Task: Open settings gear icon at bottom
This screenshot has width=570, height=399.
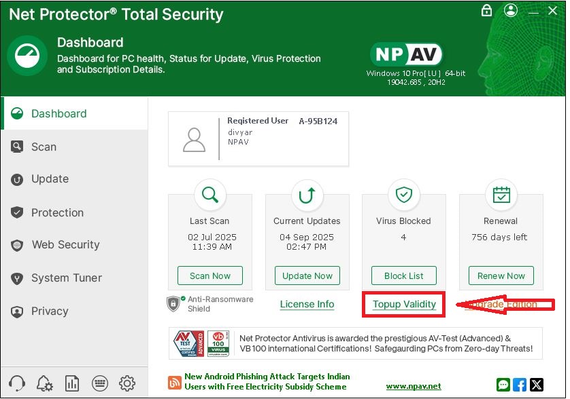Action: (127, 383)
